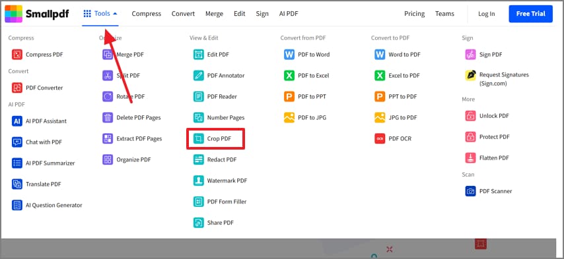Click the Protect PDF lock icon
564x259 pixels.
pyautogui.click(x=470, y=136)
